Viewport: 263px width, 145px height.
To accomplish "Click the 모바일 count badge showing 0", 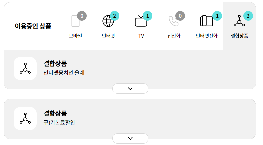I will pyautogui.click(x=82, y=15).
